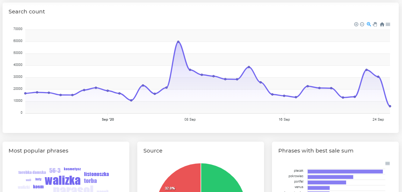
Task: Click the 'torebka damska' phrase
Action: coord(32,172)
